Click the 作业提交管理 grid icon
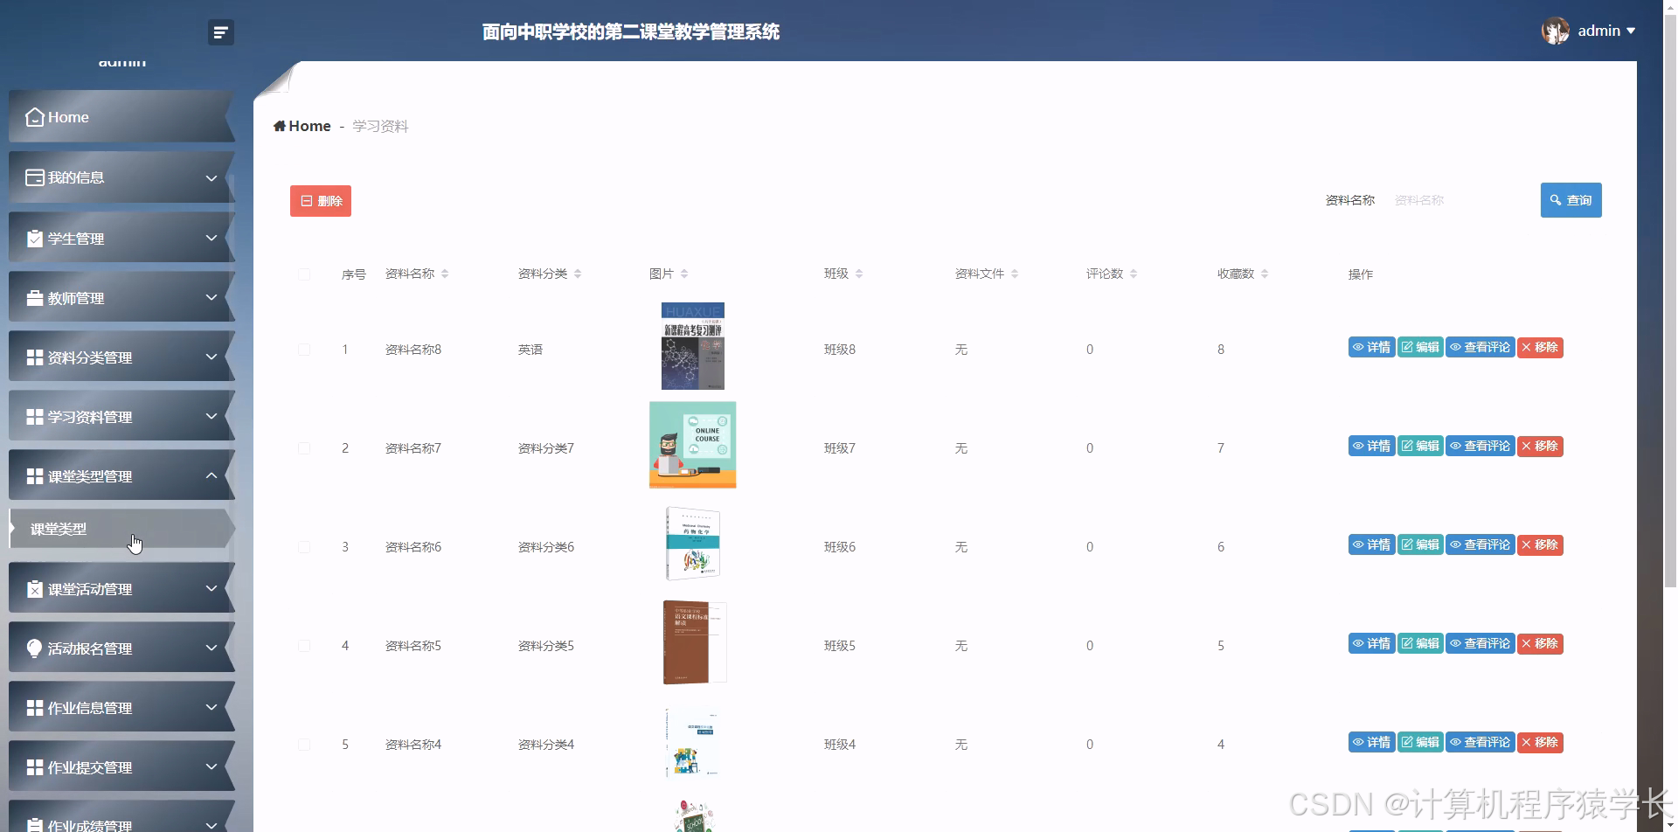The height and width of the screenshot is (832, 1678). click(35, 767)
